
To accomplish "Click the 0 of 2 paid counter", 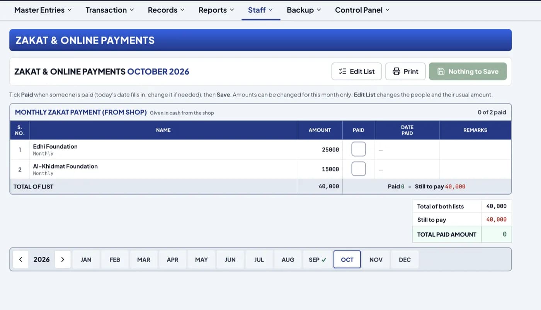I will pos(492,112).
